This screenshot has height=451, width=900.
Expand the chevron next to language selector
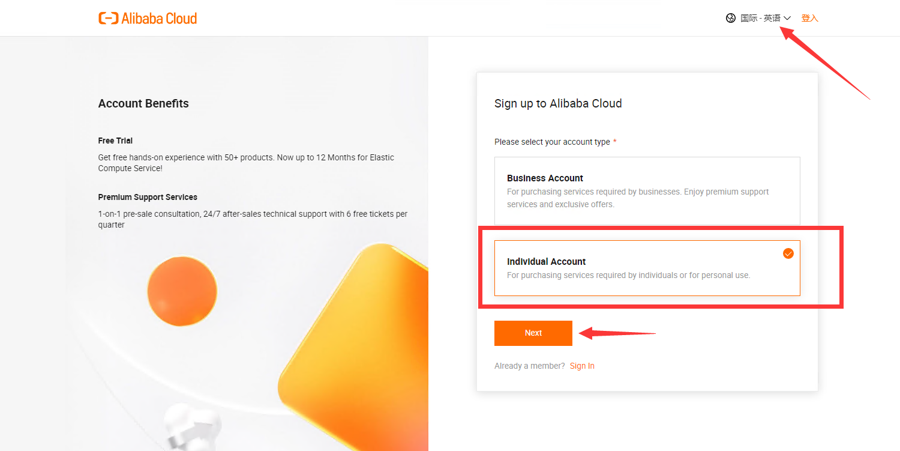tap(787, 19)
